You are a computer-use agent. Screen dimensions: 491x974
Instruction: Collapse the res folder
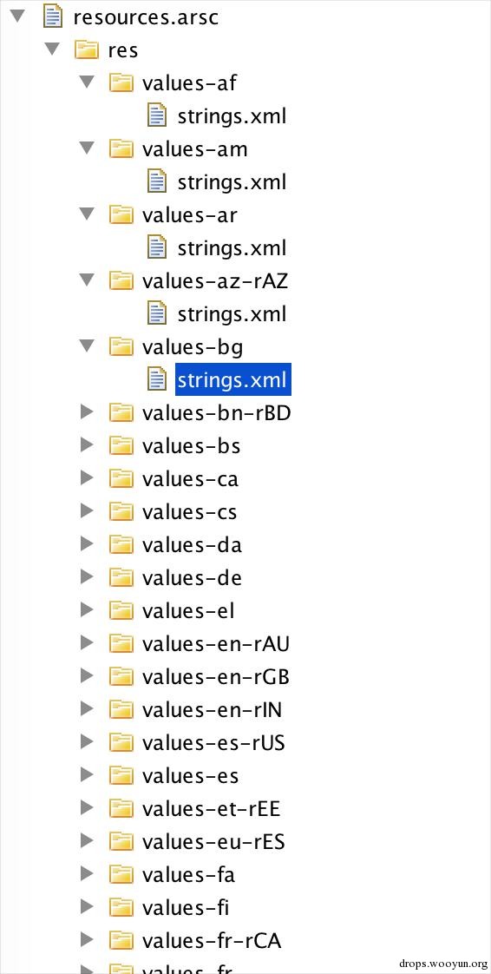pos(52,49)
